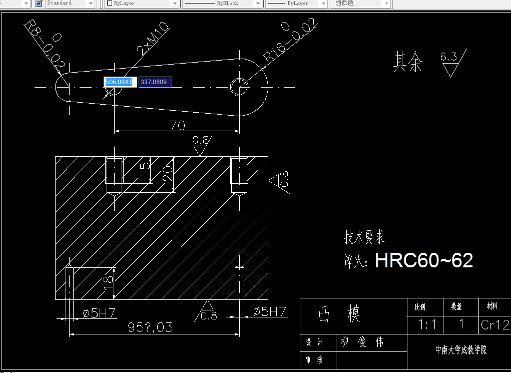Select the left ø5H7 dimension text
The image size is (511, 373).
[99, 313]
